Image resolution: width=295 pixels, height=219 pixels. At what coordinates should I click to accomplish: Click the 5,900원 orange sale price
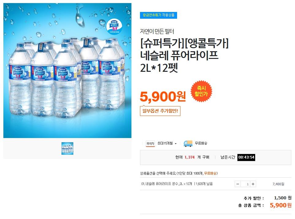pos(163,97)
